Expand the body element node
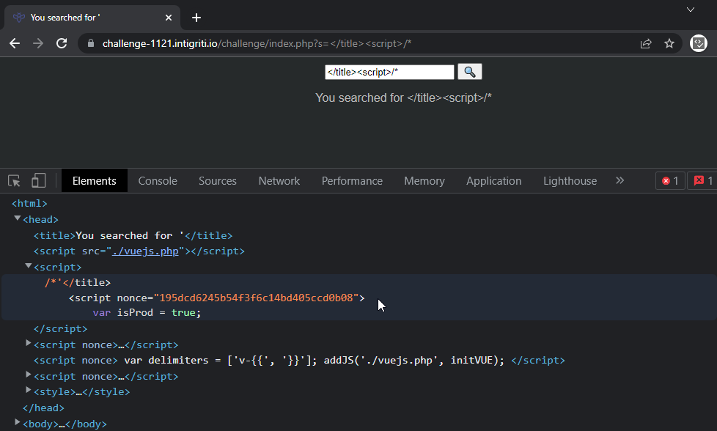 click(18, 422)
